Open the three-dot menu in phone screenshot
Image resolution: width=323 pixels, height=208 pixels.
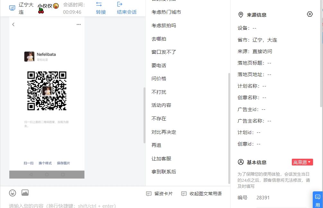[x=79, y=24]
